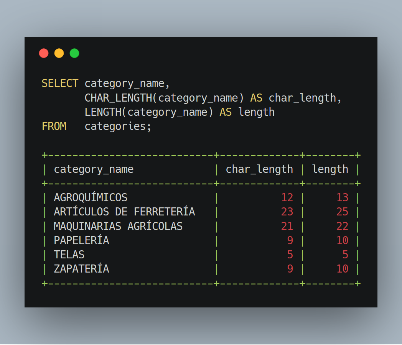This screenshot has height=345, width=402.
Task: Click char_length 9 in ZAPATERÍA row
Action: (290, 269)
